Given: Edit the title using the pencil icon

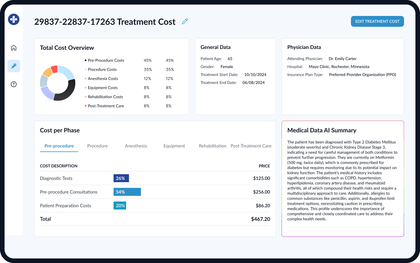Looking at the screenshot, I should tap(185, 21).
